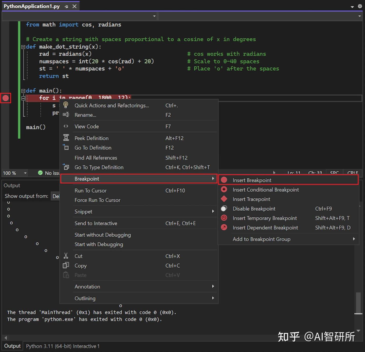Click the Rename icon in context menu
The image size is (365, 352).
click(x=66, y=115)
